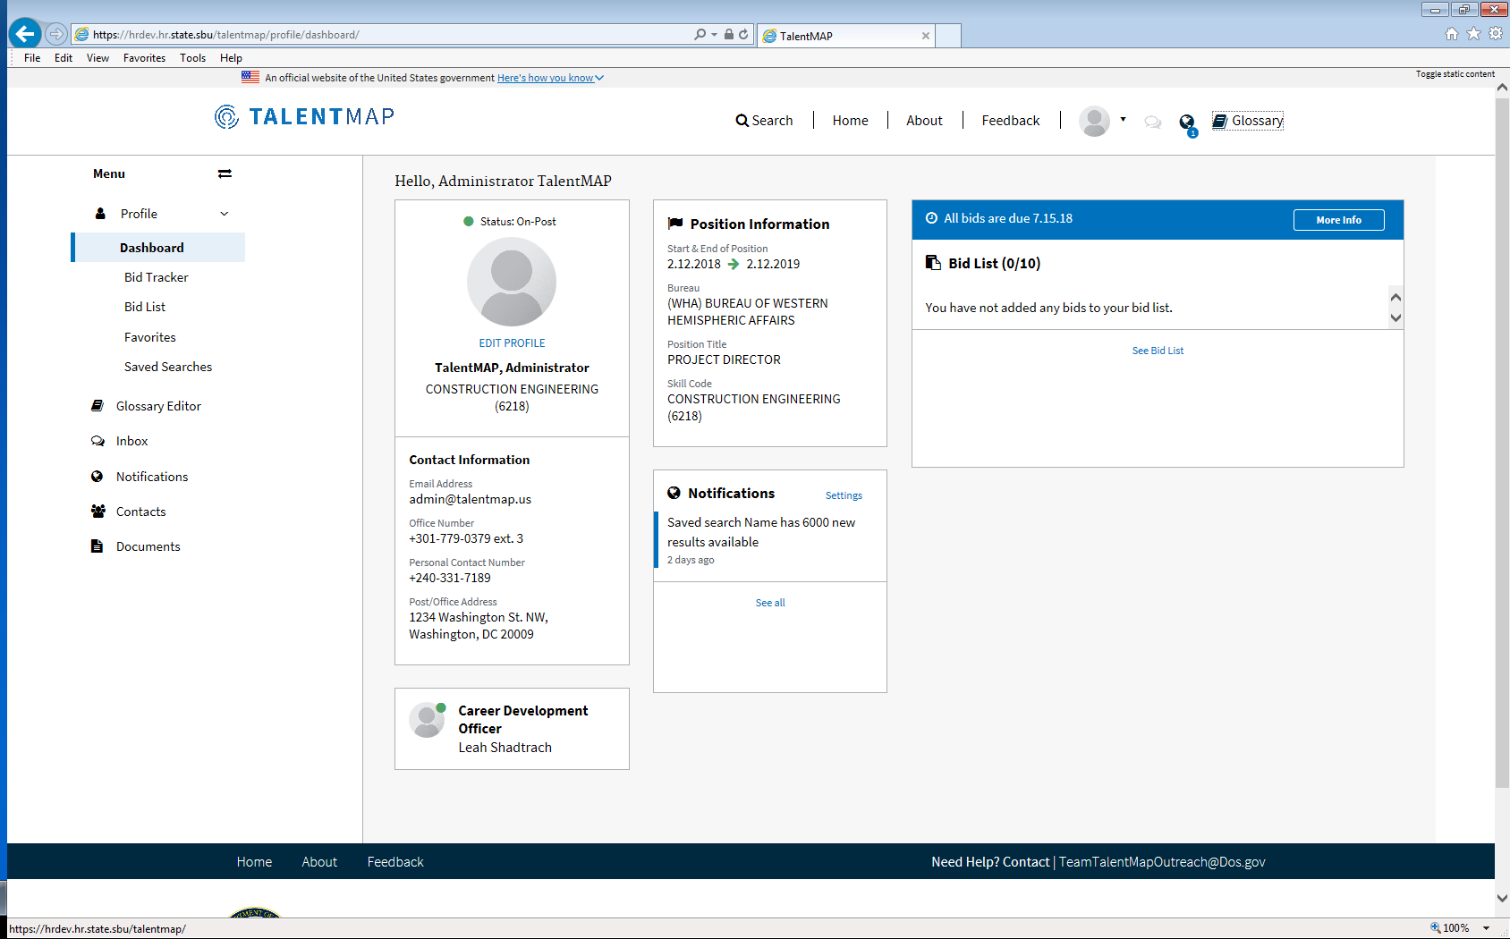
Task: Click the footer Feedback link
Action: coord(395,862)
